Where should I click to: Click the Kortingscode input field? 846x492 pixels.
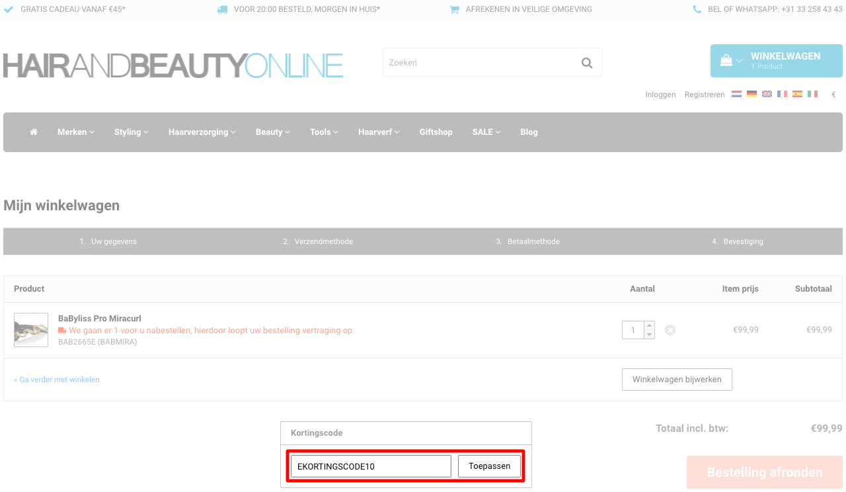[x=371, y=466]
